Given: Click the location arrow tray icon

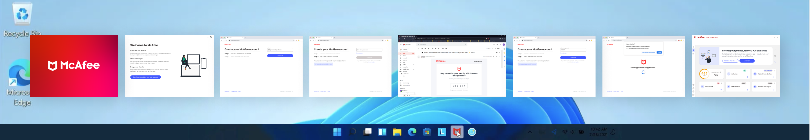Looking at the screenshot, I should point(554,132).
